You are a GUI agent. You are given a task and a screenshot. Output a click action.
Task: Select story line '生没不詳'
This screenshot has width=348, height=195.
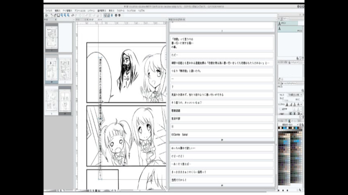pyautogui.click(x=222, y=118)
